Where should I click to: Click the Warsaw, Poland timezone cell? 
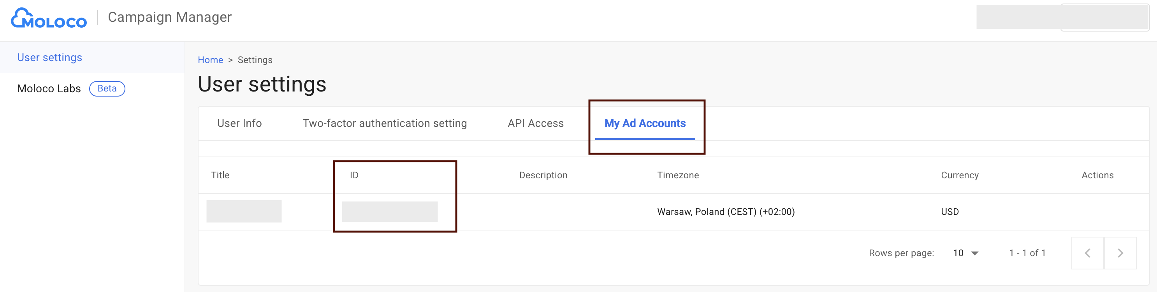(725, 211)
